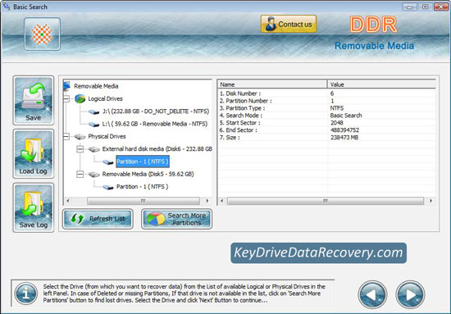The image size is (451, 314).
Task: Click the Name column header
Action: tap(272, 84)
